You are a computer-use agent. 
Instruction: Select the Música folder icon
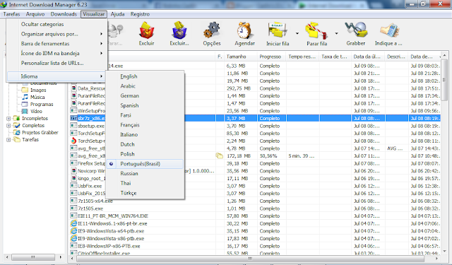coord(25,97)
